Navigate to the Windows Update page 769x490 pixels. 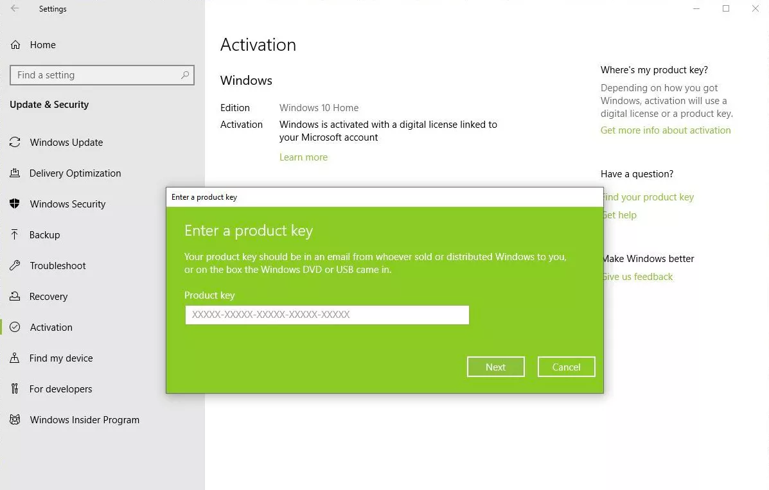[66, 142]
